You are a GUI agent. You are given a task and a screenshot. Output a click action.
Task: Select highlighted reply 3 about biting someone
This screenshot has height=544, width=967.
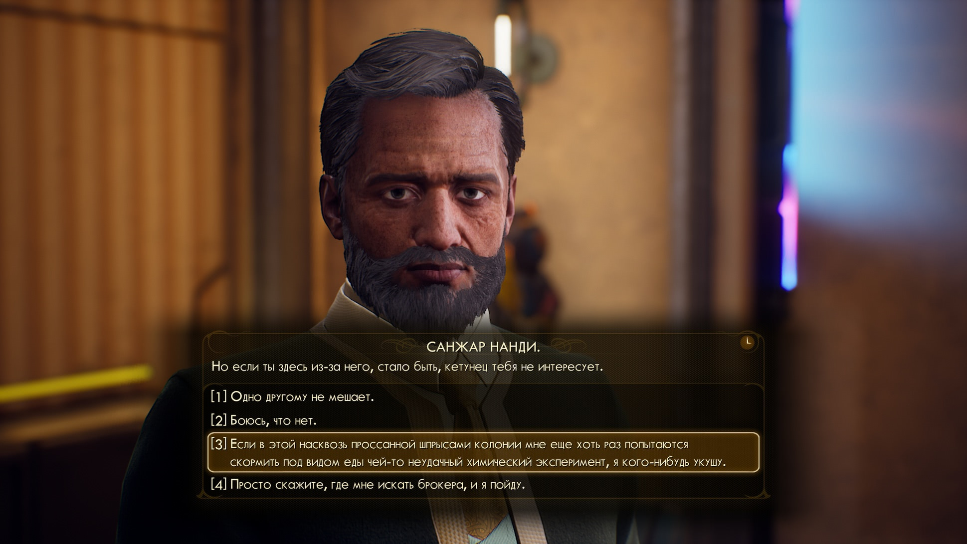pos(483,452)
